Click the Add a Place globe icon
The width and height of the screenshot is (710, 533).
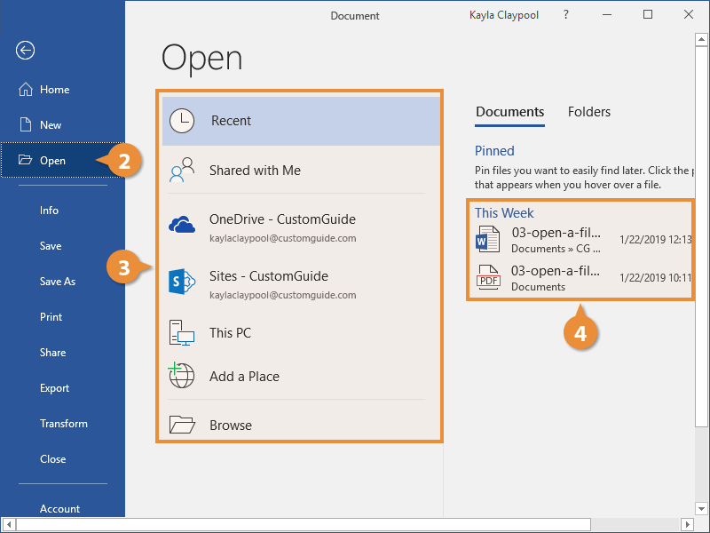tap(181, 375)
